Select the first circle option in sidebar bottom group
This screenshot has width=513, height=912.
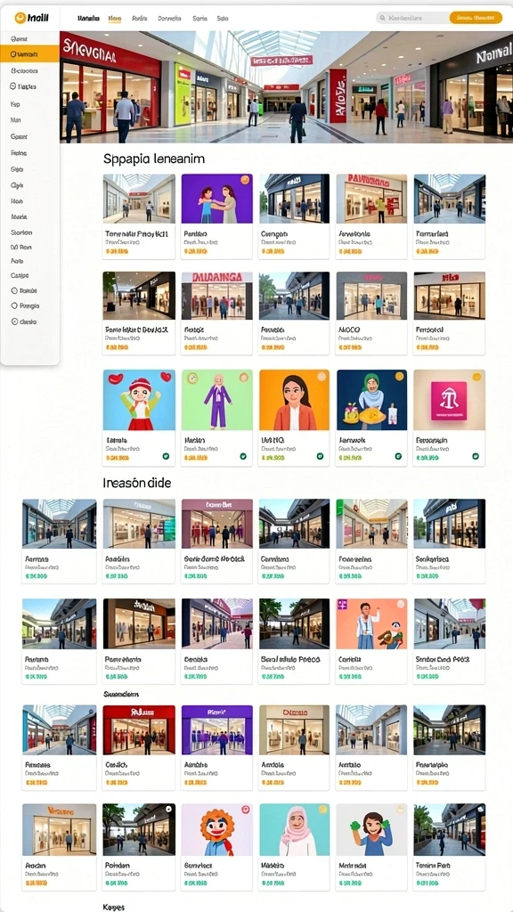point(14,290)
